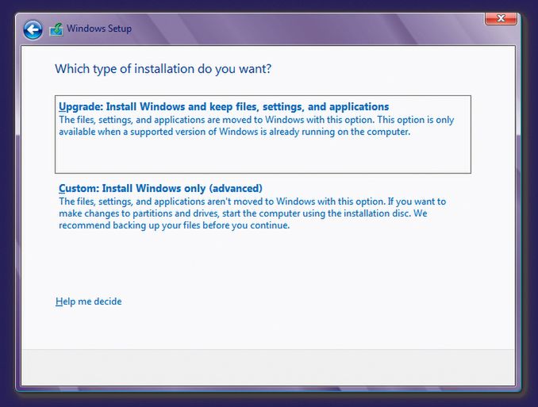Screen dimensions: 538x407
Task: Select the Upgrade: Install Windows and keep files option
Action: (x=263, y=134)
